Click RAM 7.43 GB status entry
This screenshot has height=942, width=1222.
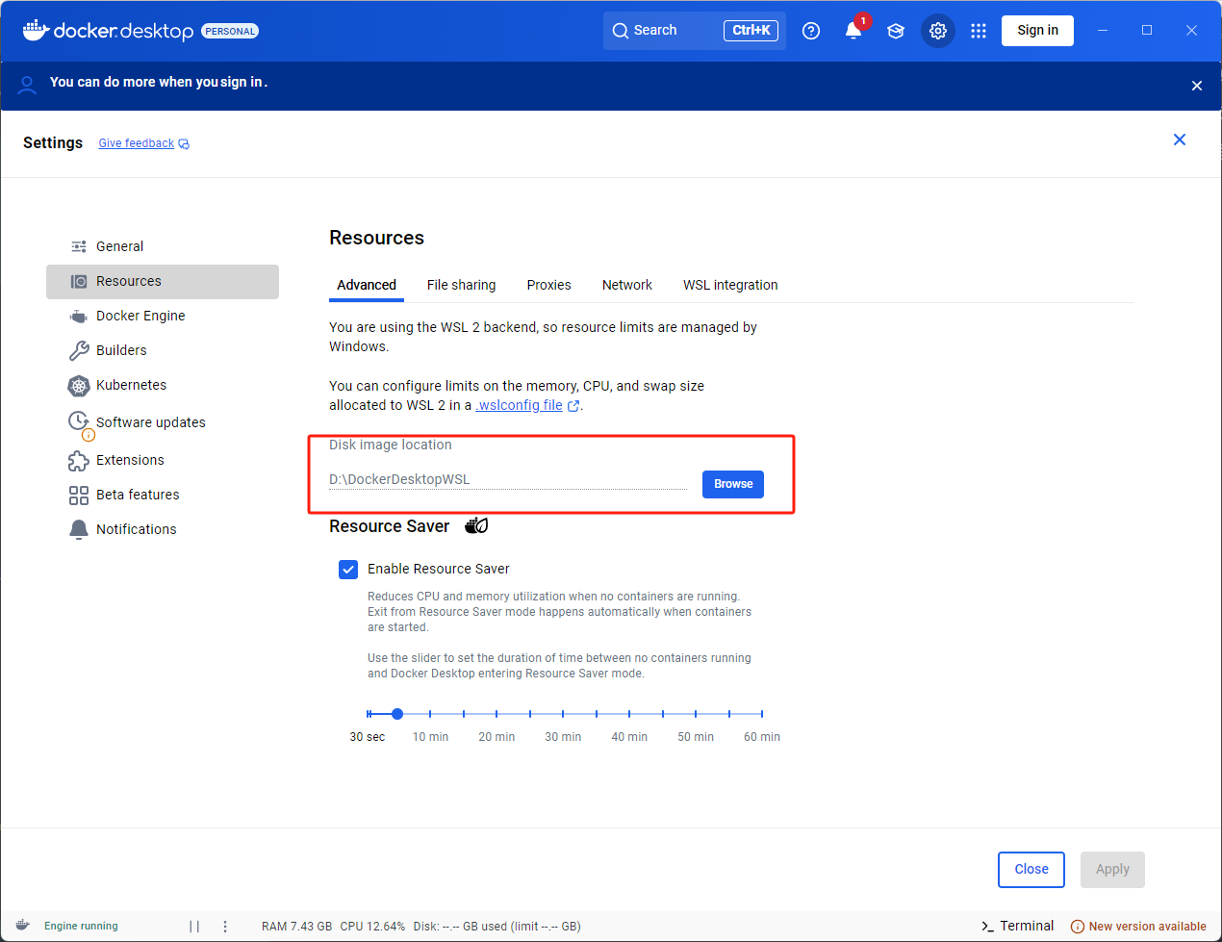point(296,927)
